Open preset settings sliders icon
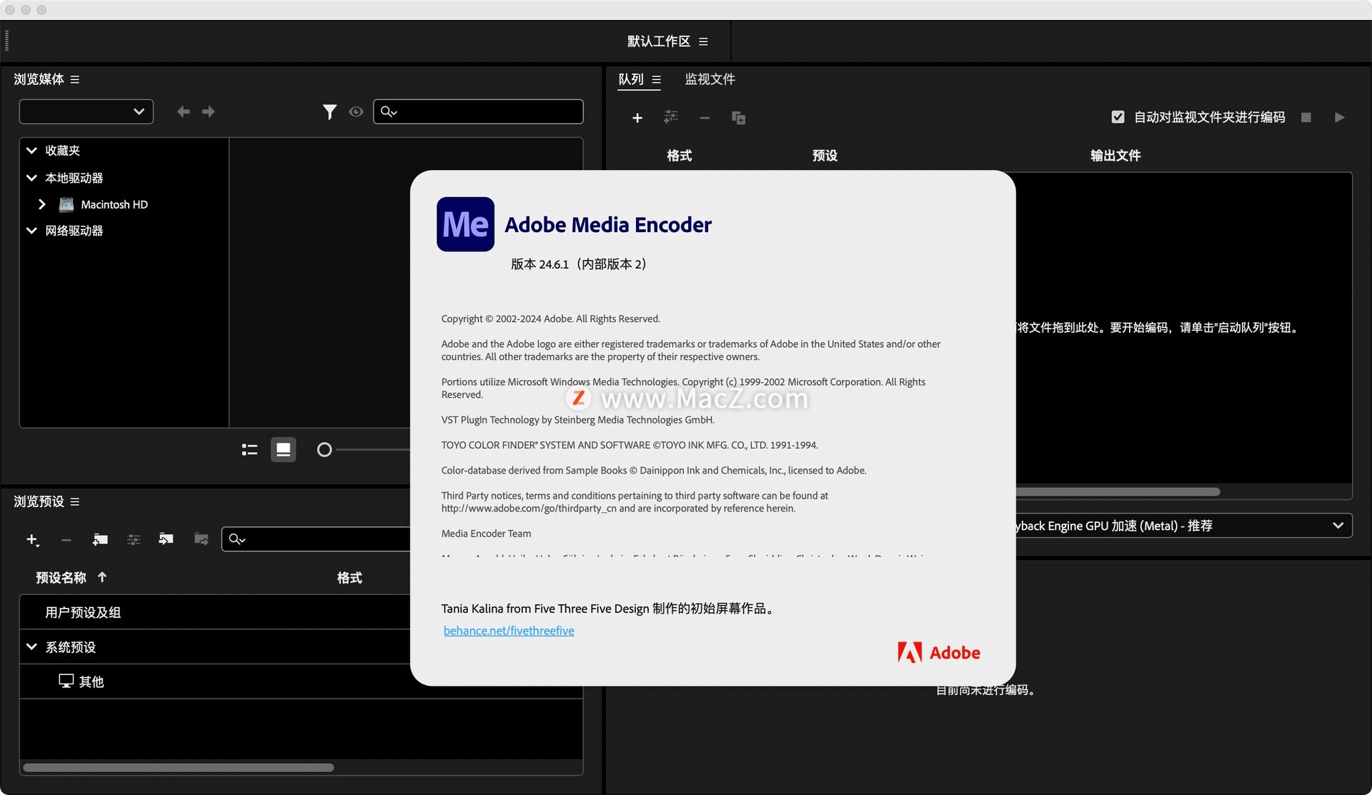Viewport: 1372px width, 795px height. [x=134, y=539]
